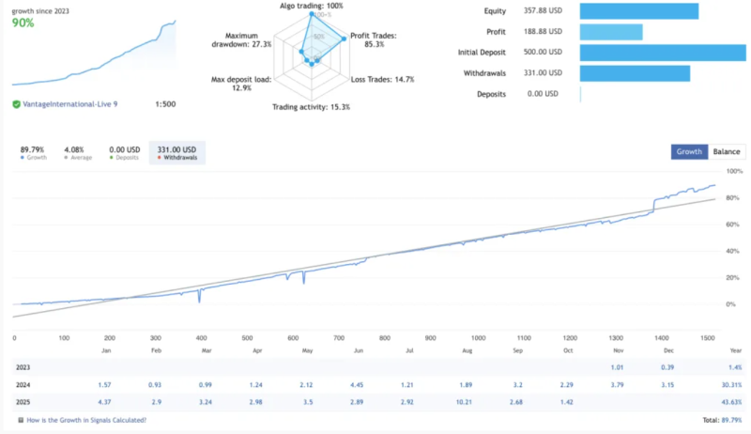This screenshot has height=434, width=751.
Task: Click the book icon beside growth help link
Action: point(20,420)
